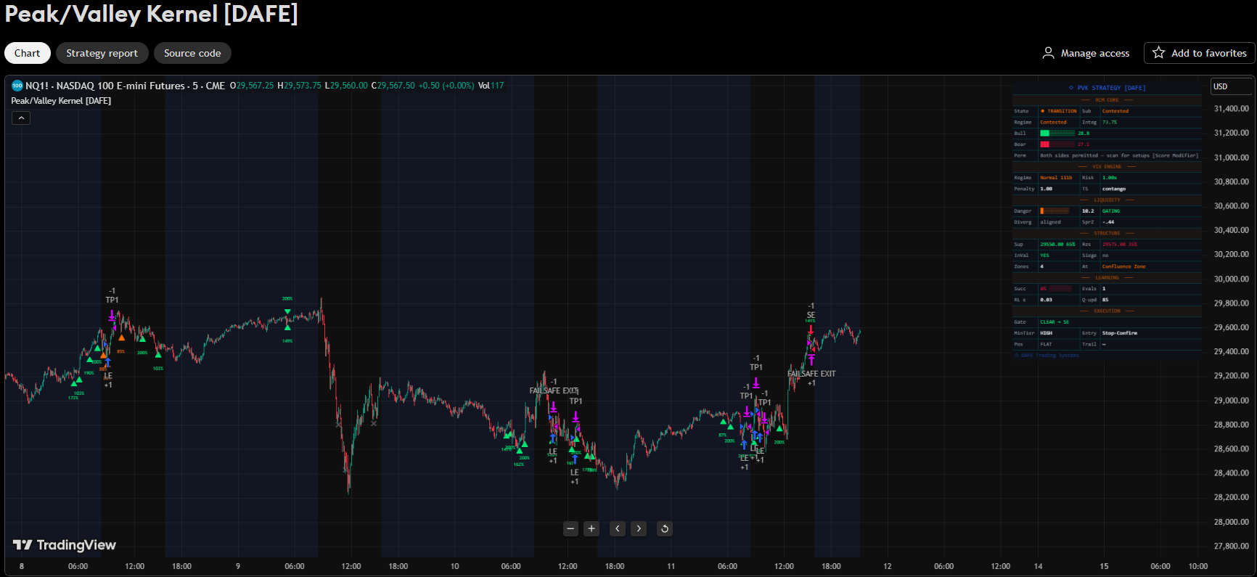Click the Stop-Confirm entry value
1257x577 pixels.
pyautogui.click(x=1120, y=333)
